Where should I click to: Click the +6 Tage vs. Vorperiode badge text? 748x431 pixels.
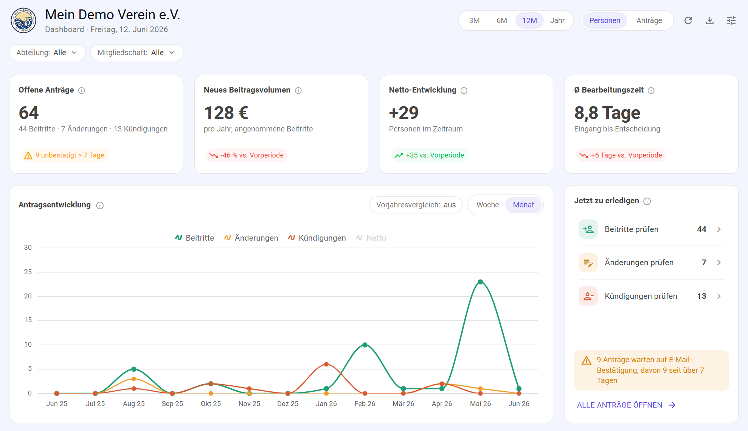627,155
